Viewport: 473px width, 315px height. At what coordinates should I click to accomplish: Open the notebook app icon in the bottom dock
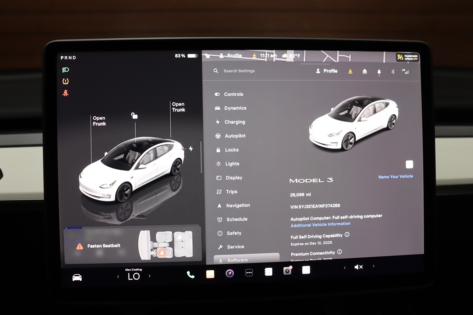[268, 272]
